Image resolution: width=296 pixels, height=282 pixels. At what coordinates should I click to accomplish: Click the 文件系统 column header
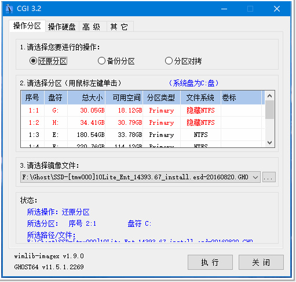[200, 97]
